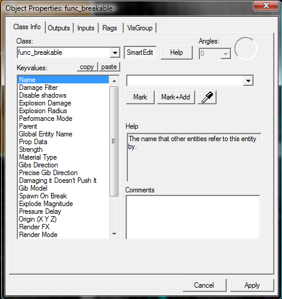Click the Cancel button

pyautogui.click(x=204, y=285)
